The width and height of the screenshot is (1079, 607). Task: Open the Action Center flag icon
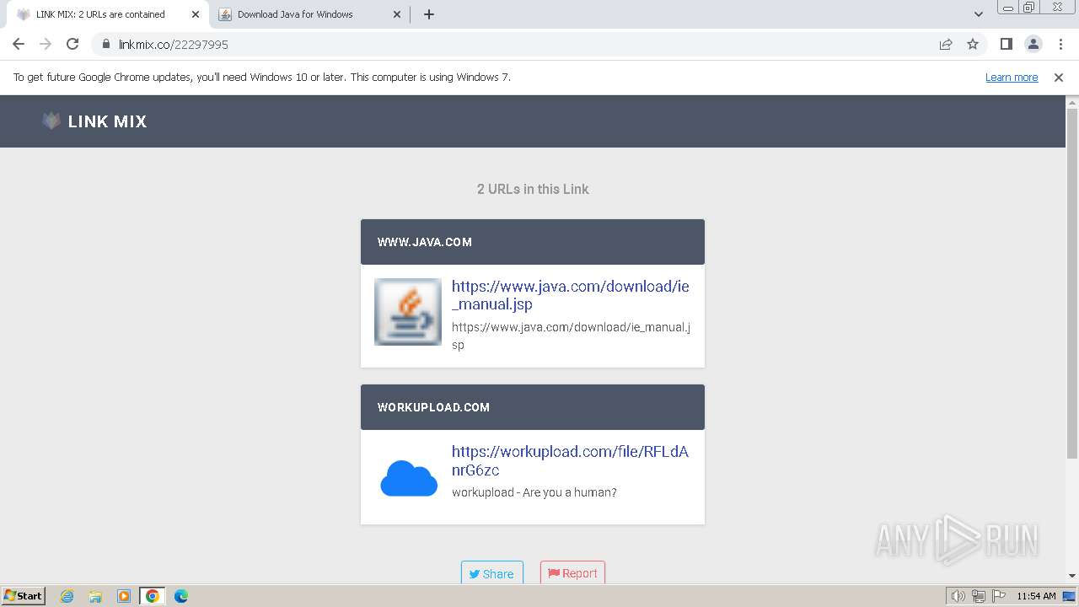(997, 596)
